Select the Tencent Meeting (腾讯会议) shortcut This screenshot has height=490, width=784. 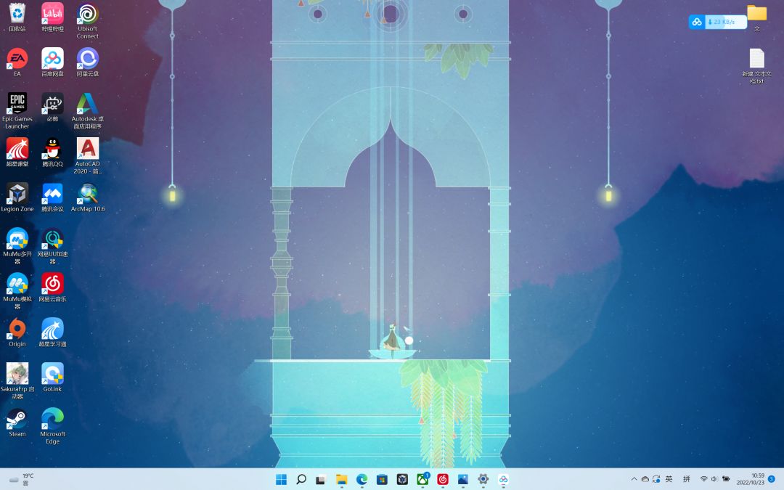[52, 197]
